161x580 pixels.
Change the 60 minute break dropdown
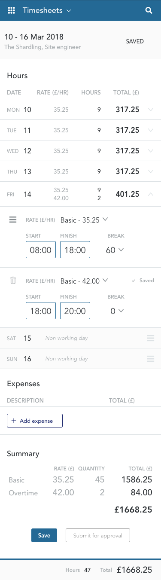(x=115, y=250)
